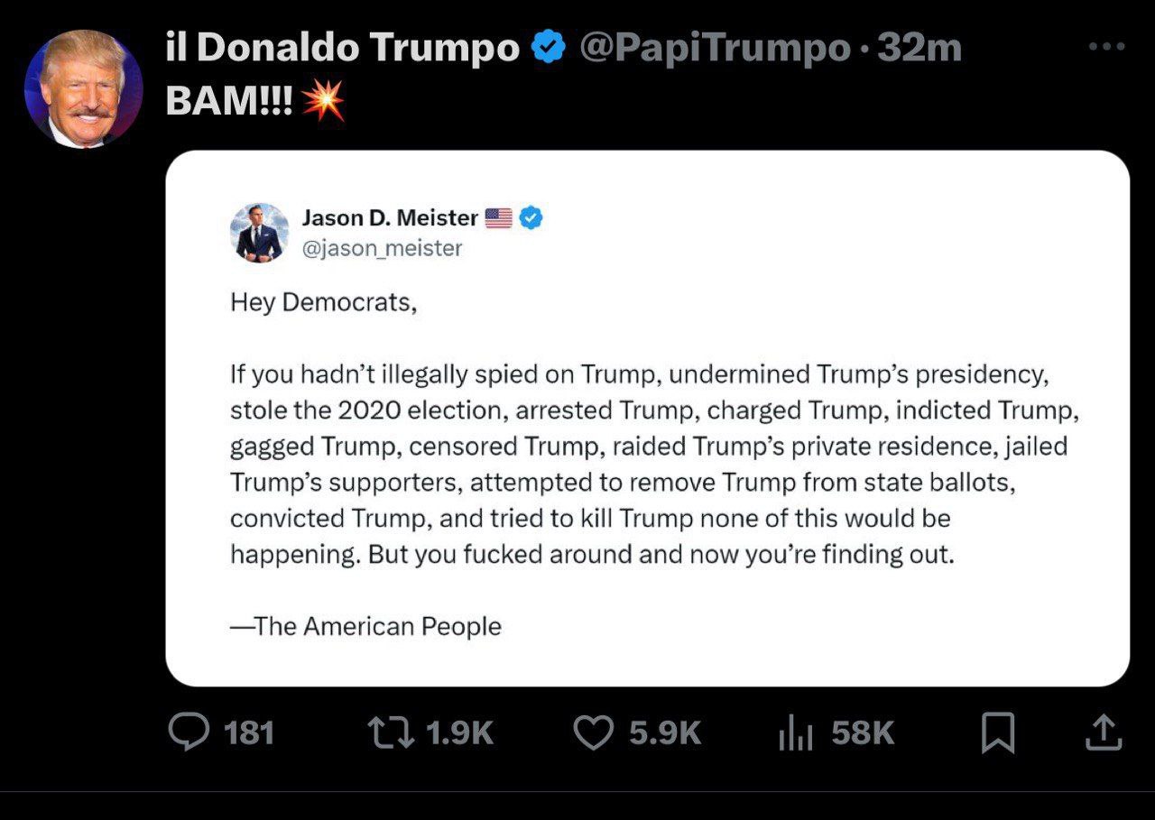Viewport: 1155px width, 820px height.
Task: Click il Donaldo Trumpo's profile avatar
Action: 83,88
